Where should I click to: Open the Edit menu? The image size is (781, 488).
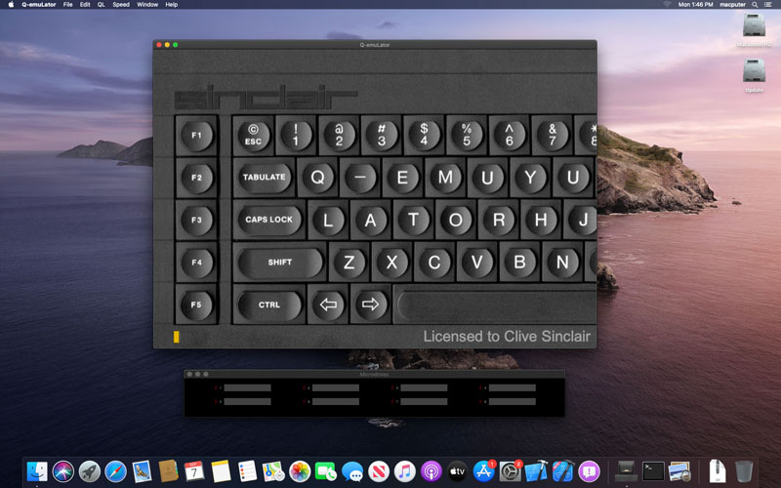(x=85, y=5)
